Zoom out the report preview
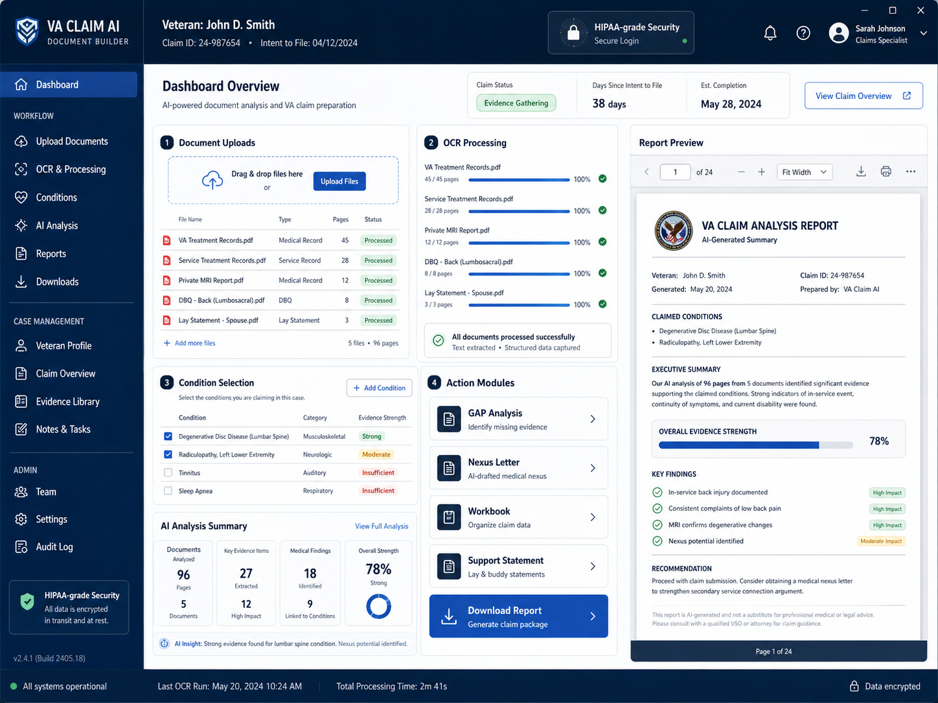The height and width of the screenshot is (703, 938). pyautogui.click(x=741, y=172)
